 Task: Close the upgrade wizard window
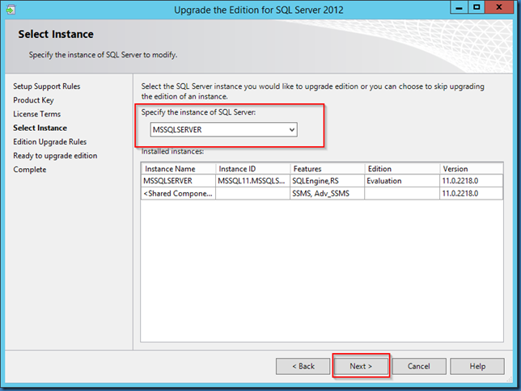pyautogui.click(x=499, y=7)
